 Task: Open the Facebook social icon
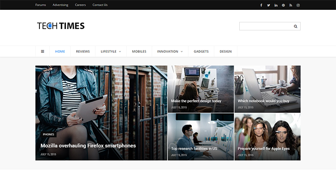pos(261,5)
